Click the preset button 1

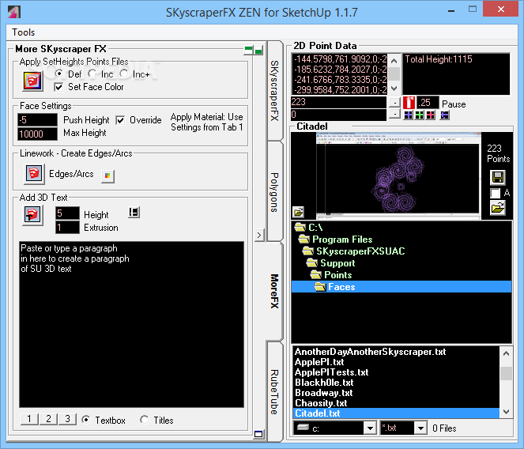29,419
